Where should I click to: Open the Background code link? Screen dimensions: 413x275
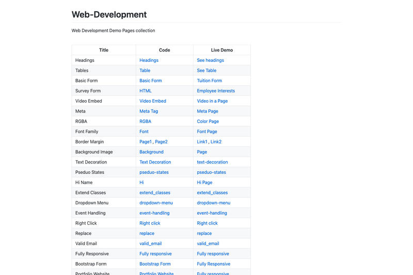tap(151, 152)
